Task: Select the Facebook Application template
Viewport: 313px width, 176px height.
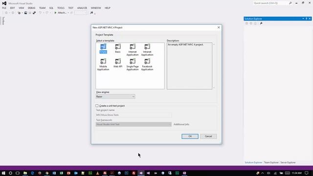Action: pyautogui.click(x=147, y=65)
